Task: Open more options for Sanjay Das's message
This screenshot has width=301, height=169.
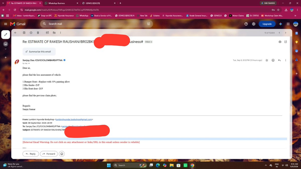Action: pyautogui.click(x=285, y=60)
